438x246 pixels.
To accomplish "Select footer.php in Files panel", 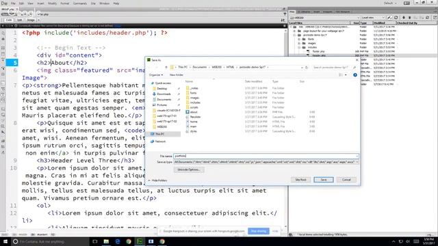I will (x=318, y=51).
